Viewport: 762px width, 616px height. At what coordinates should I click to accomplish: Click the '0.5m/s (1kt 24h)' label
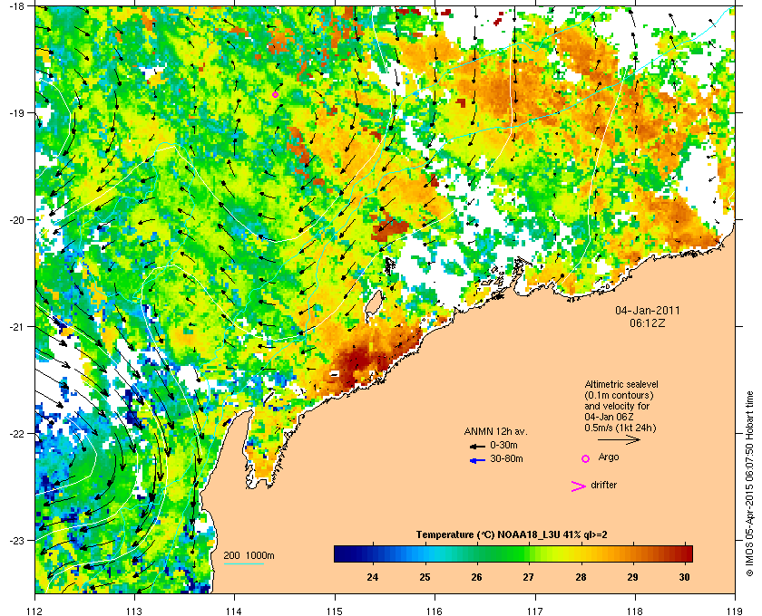[620, 428]
